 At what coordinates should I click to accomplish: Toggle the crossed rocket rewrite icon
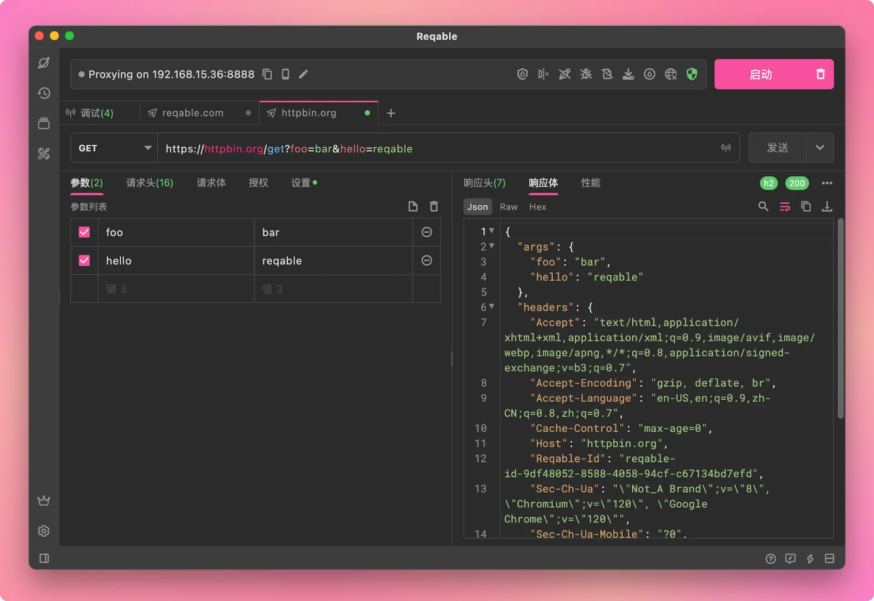pyautogui.click(x=564, y=74)
